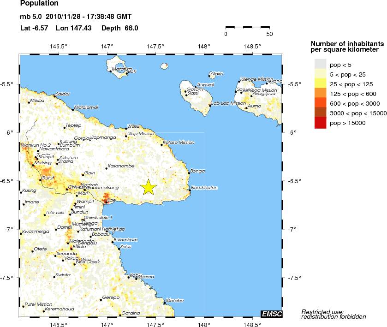Click the EMSC logo on the map
The image size is (387, 327).
click(272, 314)
